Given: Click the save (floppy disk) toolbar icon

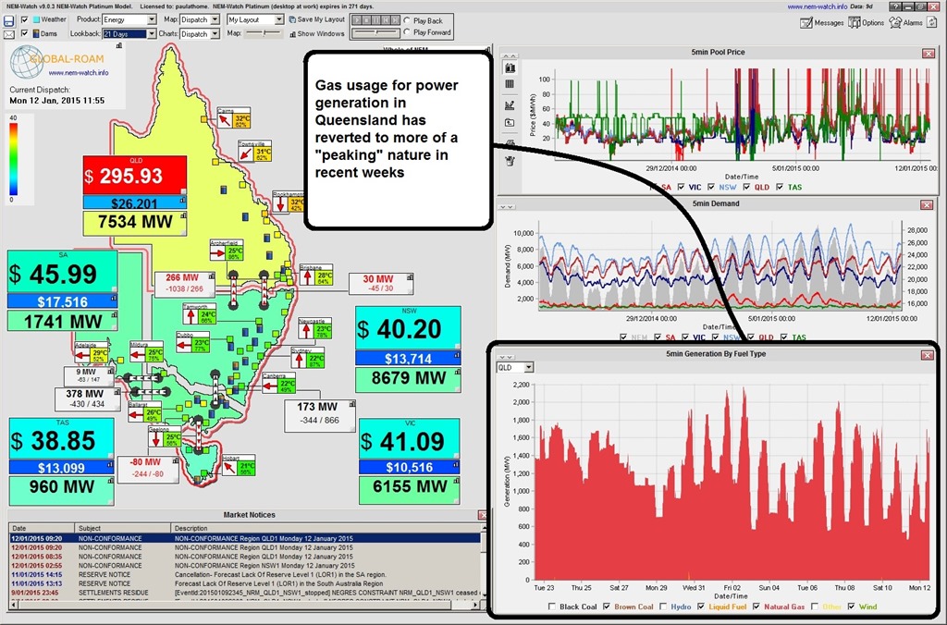Looking at the screenshot, I should (9, 21).
